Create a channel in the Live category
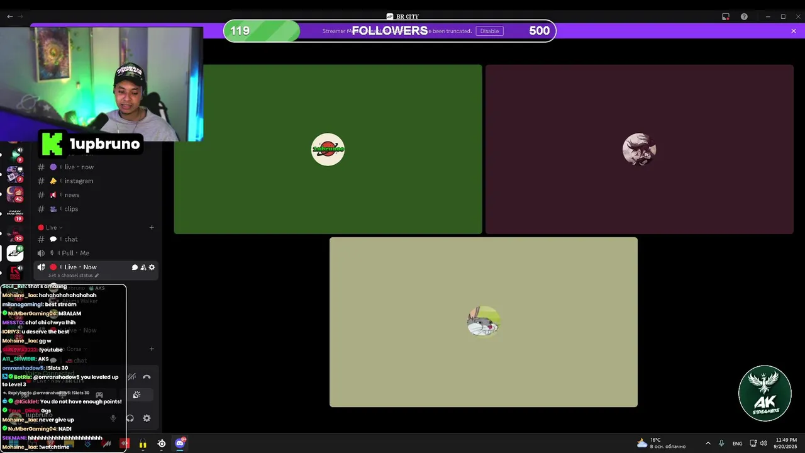The width and height of the screenshot is (805, 453). (x=152, y=227)
